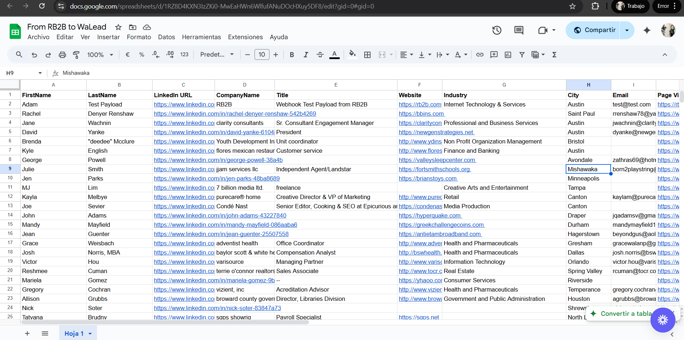Open the fill color picker
Viewport: 684px width, 340px height.
pyautogui.click(x=353, y=54)
